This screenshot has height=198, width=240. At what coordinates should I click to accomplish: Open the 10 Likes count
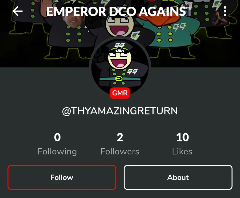point(182,144)
